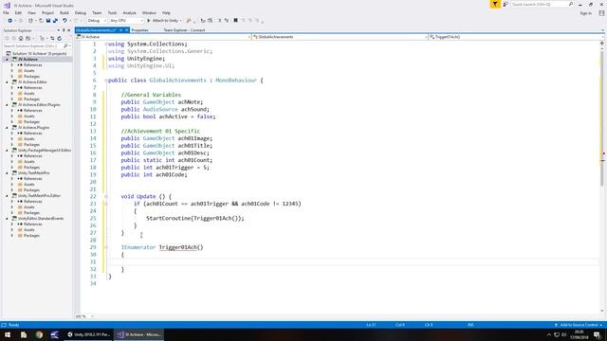Open the notification center in the system tray
Screen dimensions: 607x341
597,334
